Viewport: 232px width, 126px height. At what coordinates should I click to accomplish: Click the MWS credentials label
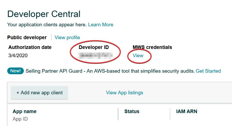click(153, 47)
